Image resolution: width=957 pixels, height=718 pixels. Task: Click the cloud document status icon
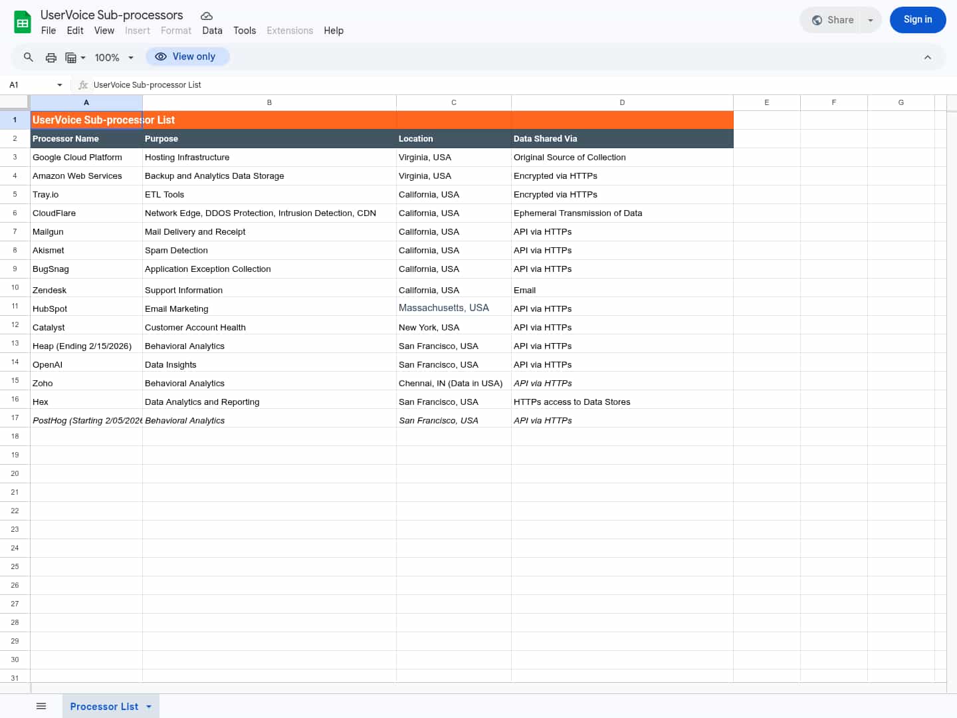(x=207, y=15)
